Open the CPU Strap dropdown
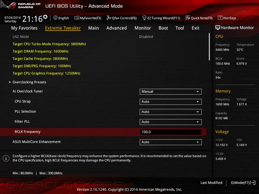This screenshot has width=259, height=194. 171,101
